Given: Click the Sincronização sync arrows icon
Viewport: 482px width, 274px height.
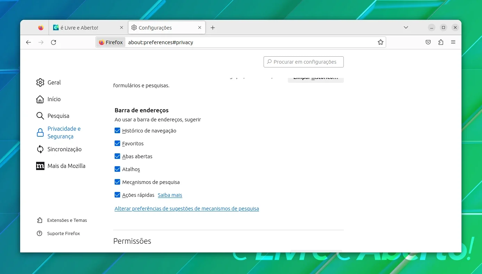Looking at the screenshot, I should click(x=40, y=149).
